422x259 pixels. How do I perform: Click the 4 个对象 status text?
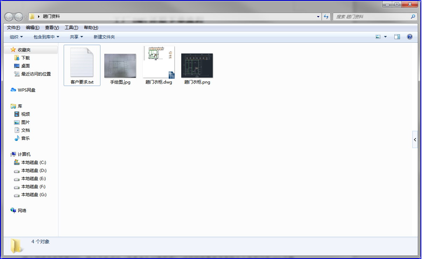click(41, 242)
